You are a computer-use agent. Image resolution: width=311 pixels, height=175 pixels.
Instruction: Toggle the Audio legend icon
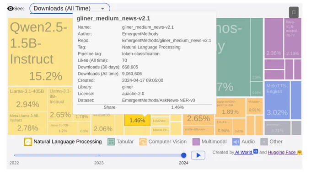pyautogui.click(x=236, y=142)
